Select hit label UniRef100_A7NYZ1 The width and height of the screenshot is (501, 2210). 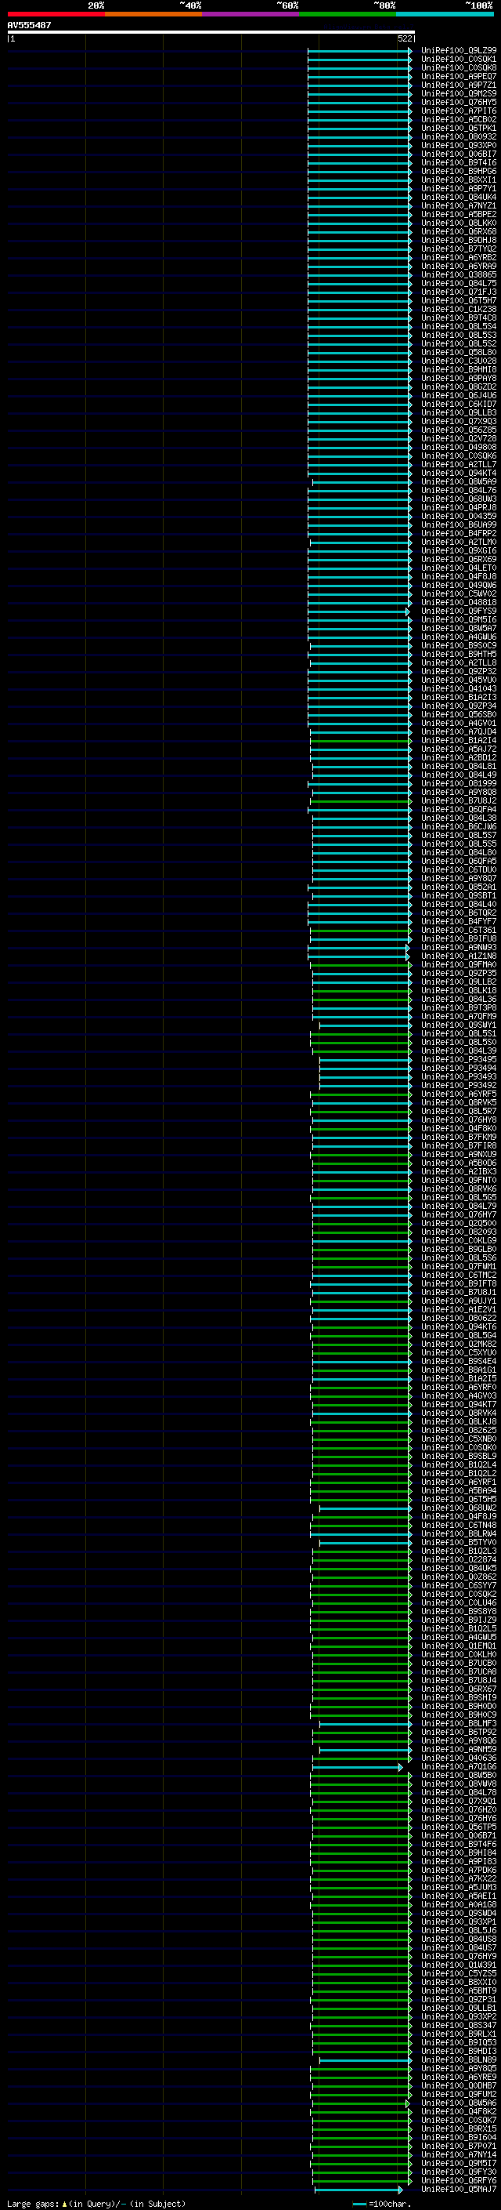(459, 206)
